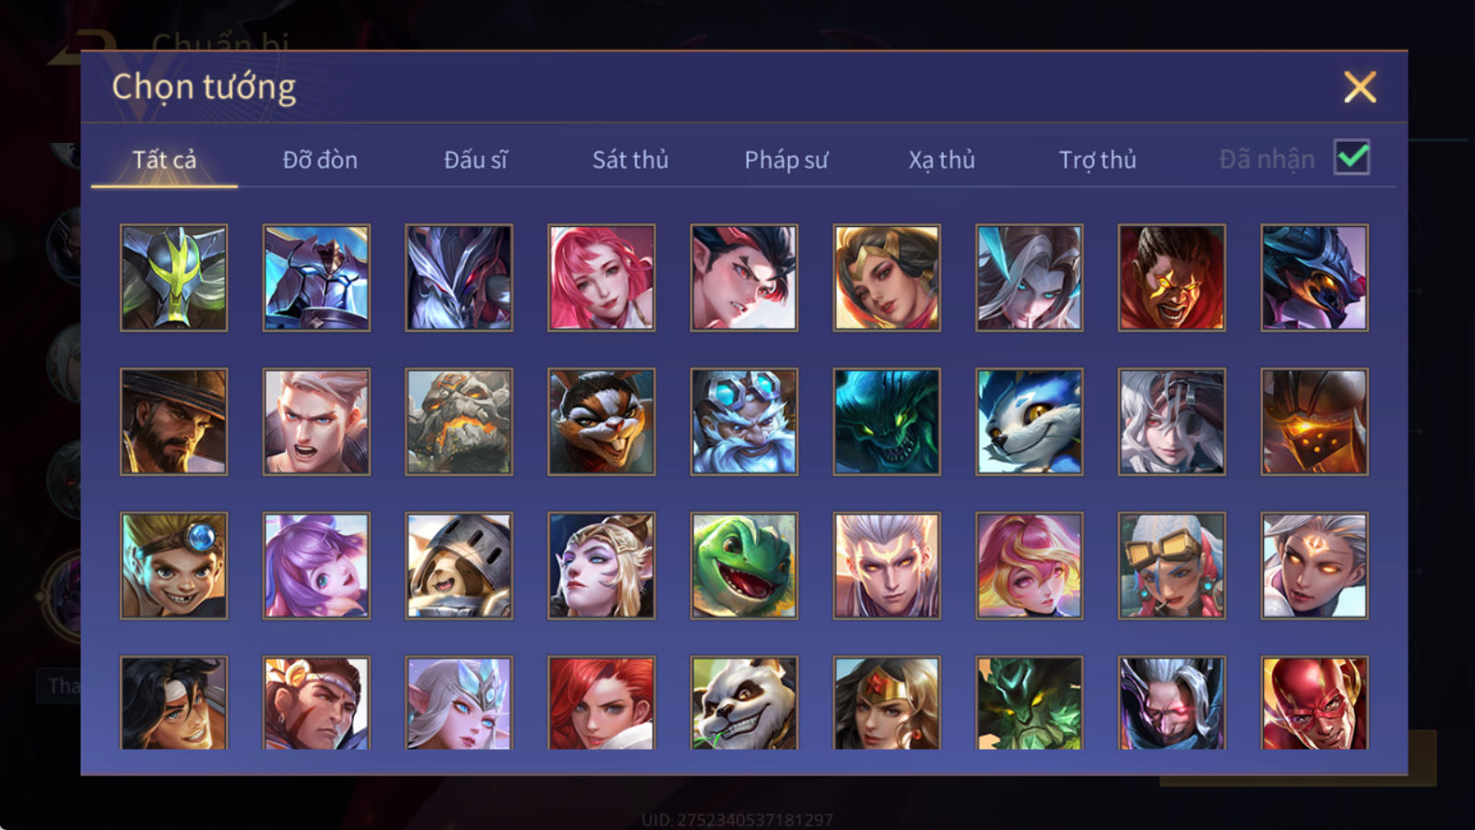
Task: Choose the cowboy hat bearded hero
Action: 173,421
